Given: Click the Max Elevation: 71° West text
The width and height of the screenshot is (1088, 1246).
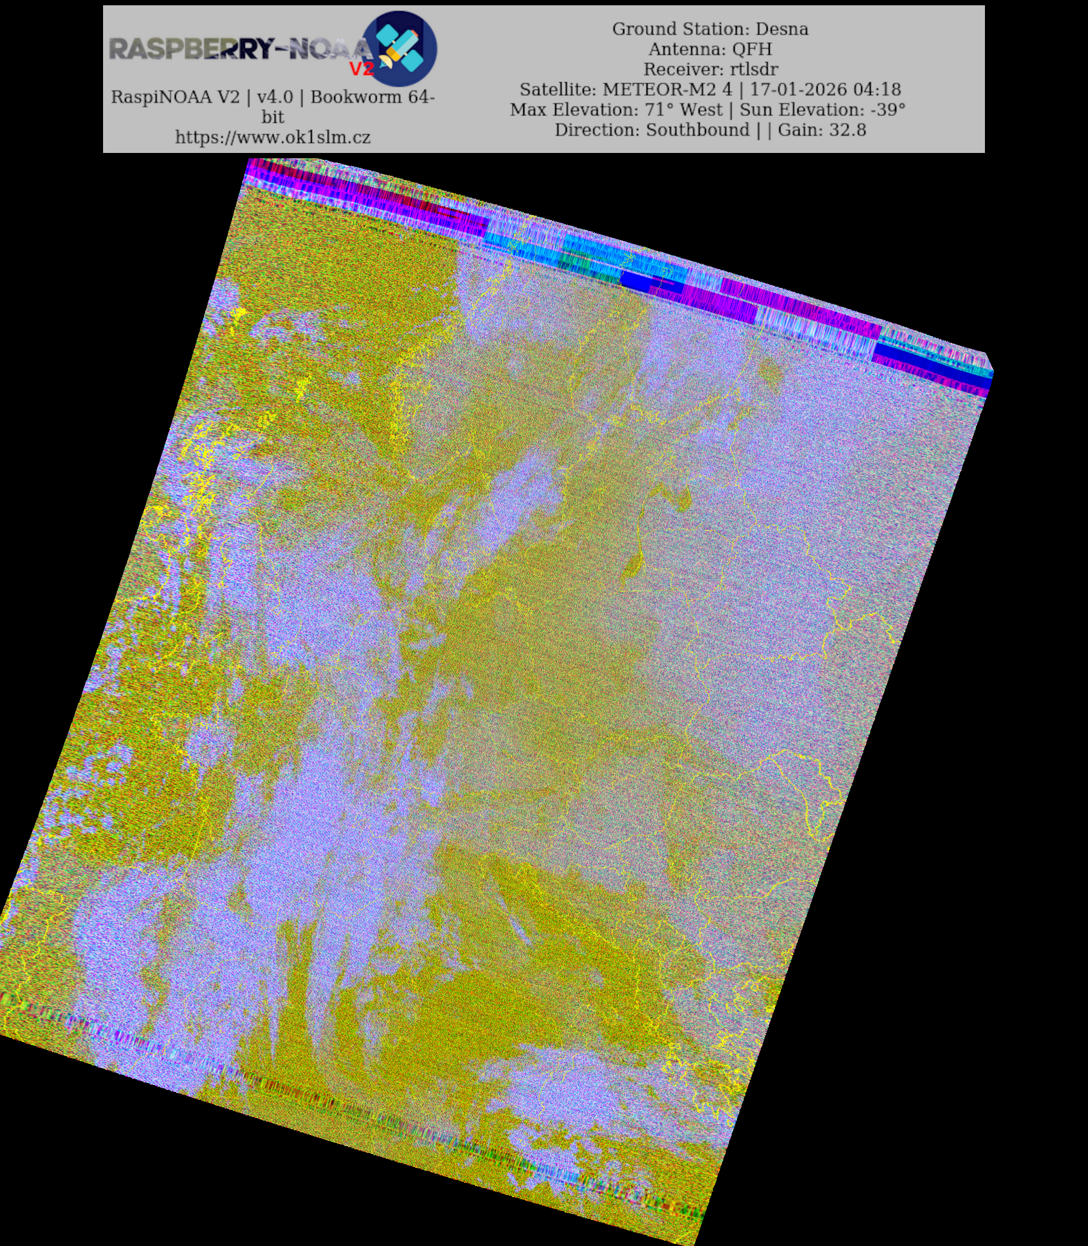Looking at the screenshot, I should [616, 110].
